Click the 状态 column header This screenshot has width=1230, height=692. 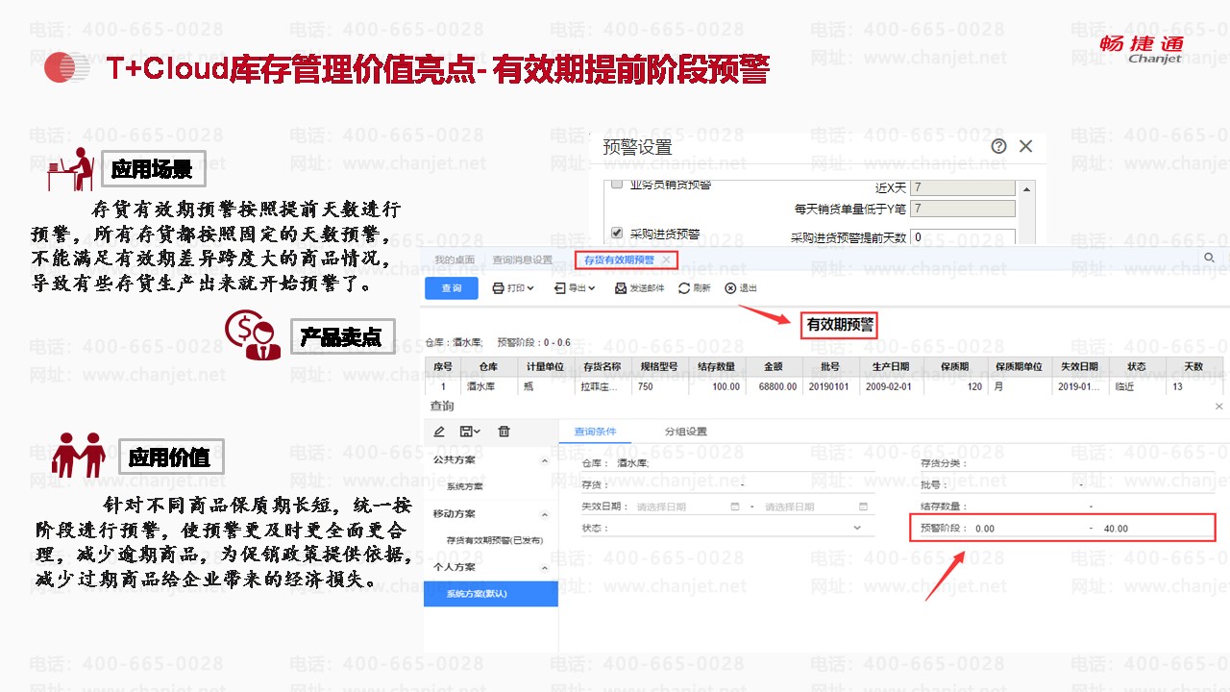click(x=1137, y=367)
